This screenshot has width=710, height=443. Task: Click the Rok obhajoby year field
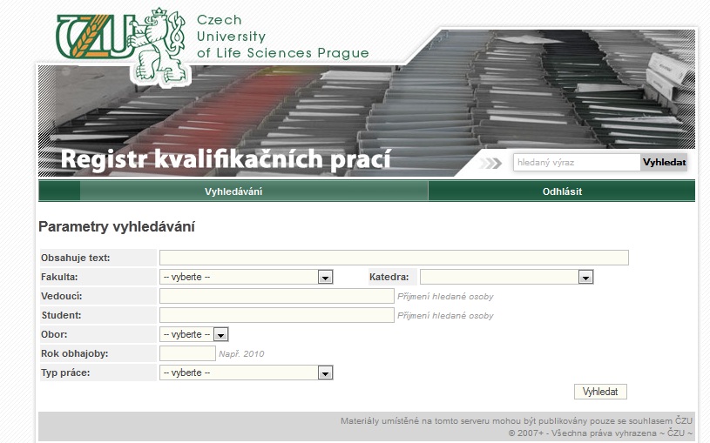[187, 353]
